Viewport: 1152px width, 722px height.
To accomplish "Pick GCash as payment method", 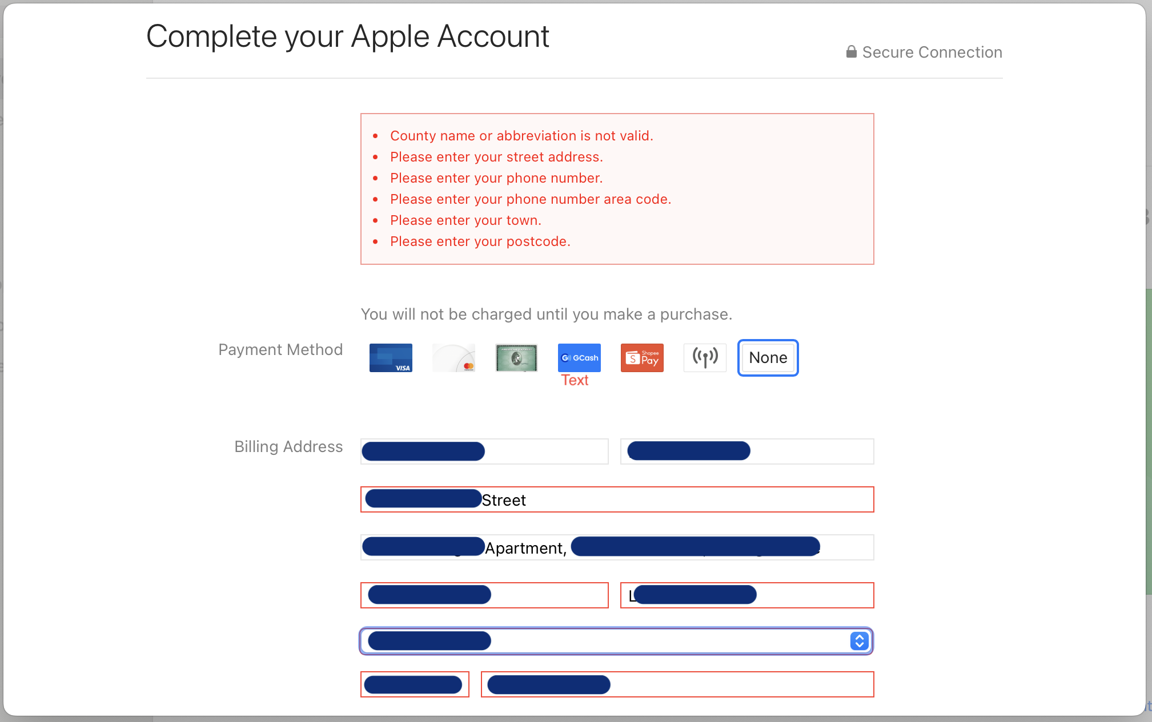I will (579, 358).
